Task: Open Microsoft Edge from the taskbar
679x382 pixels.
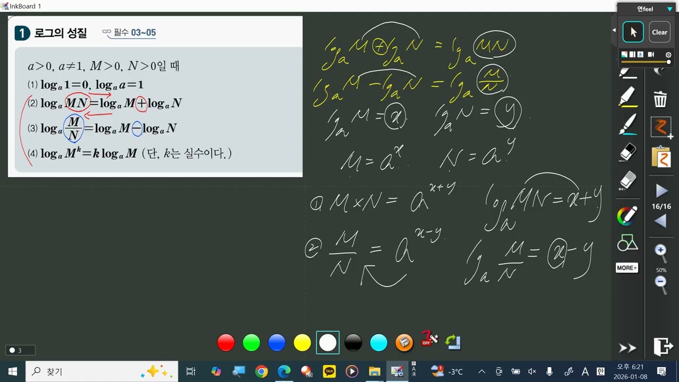Action: pos(284,371)
